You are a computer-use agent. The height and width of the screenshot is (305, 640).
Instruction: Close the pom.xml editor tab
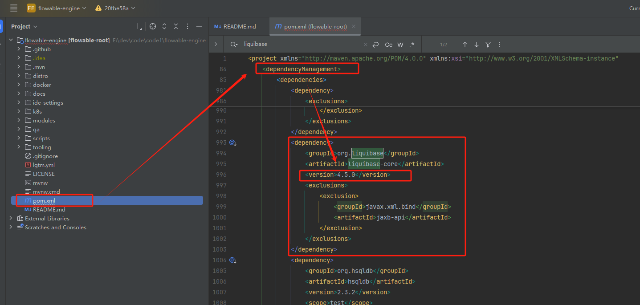[354, 26]
